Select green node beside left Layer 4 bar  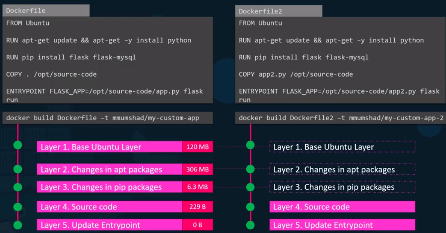[x=18, y=206]
